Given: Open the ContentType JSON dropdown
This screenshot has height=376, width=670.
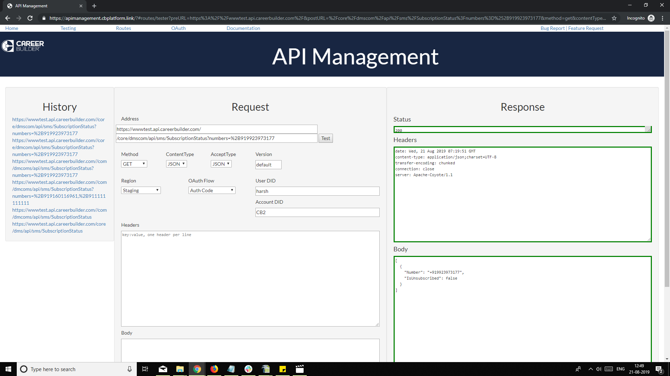Looking at the screenshot, I should pos(176,164).
